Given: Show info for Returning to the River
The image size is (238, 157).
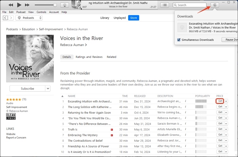Looking at the screenshot, I should (186, 112).
